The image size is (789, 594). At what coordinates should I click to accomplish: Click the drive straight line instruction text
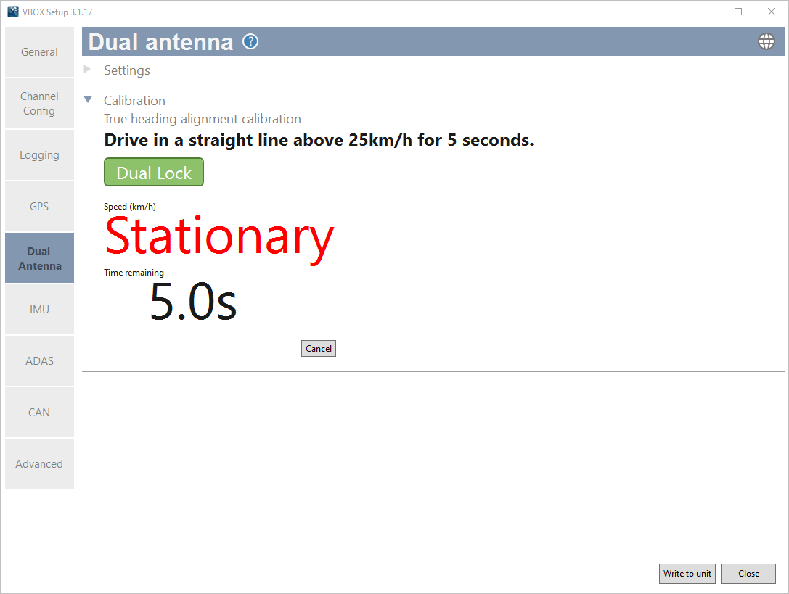click(319, 140)
